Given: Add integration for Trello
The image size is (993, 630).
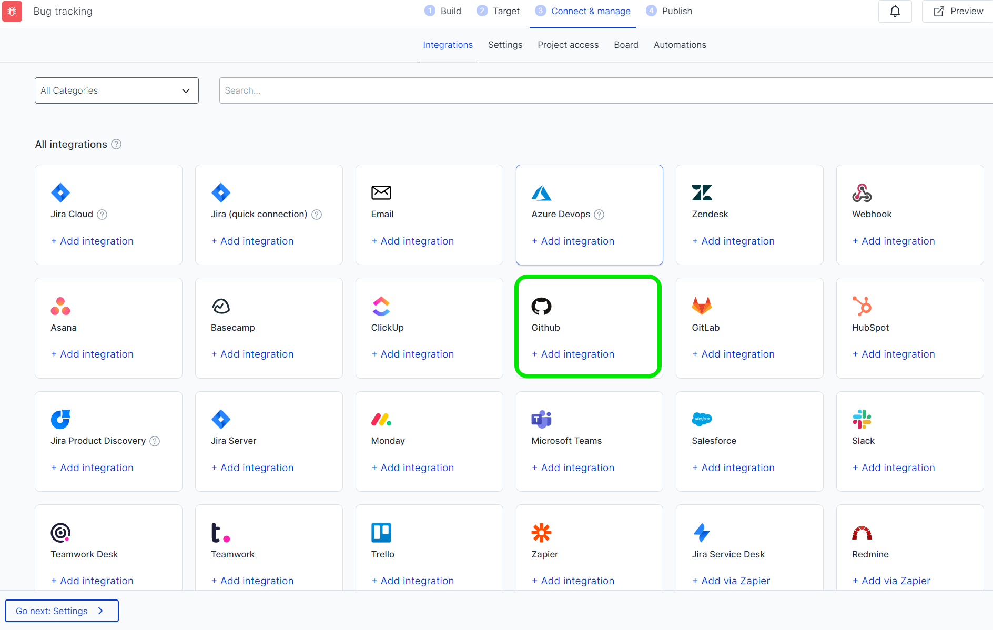Looking at the screenshot, I should [x=413, y=581].
